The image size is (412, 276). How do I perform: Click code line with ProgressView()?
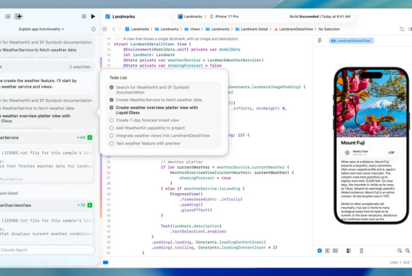(x=186, y=194)
